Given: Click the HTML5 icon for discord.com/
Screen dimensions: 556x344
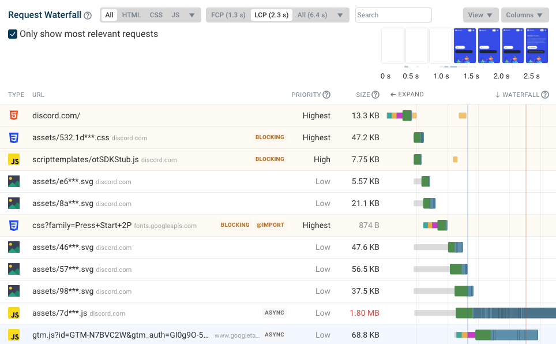Looking at the screenshot, I should 14,115.
